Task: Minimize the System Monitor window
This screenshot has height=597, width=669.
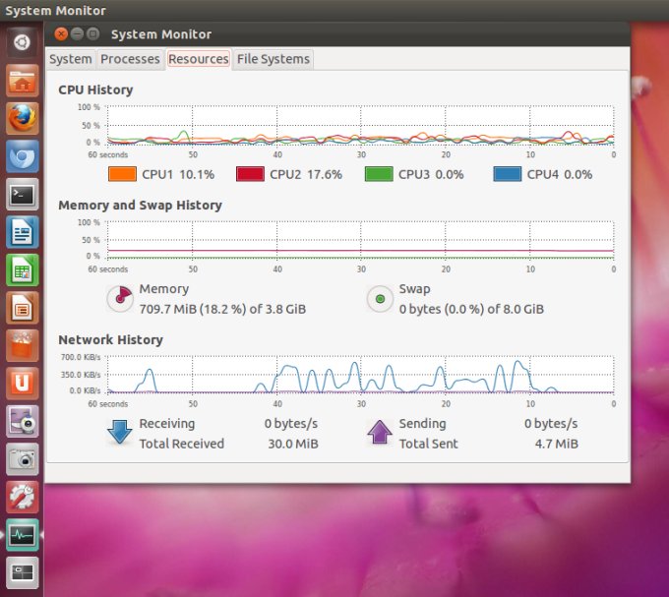Action: (x=77, y=33)
